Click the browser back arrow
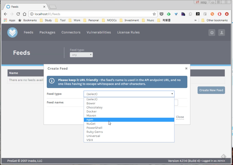 pos(5,14)
